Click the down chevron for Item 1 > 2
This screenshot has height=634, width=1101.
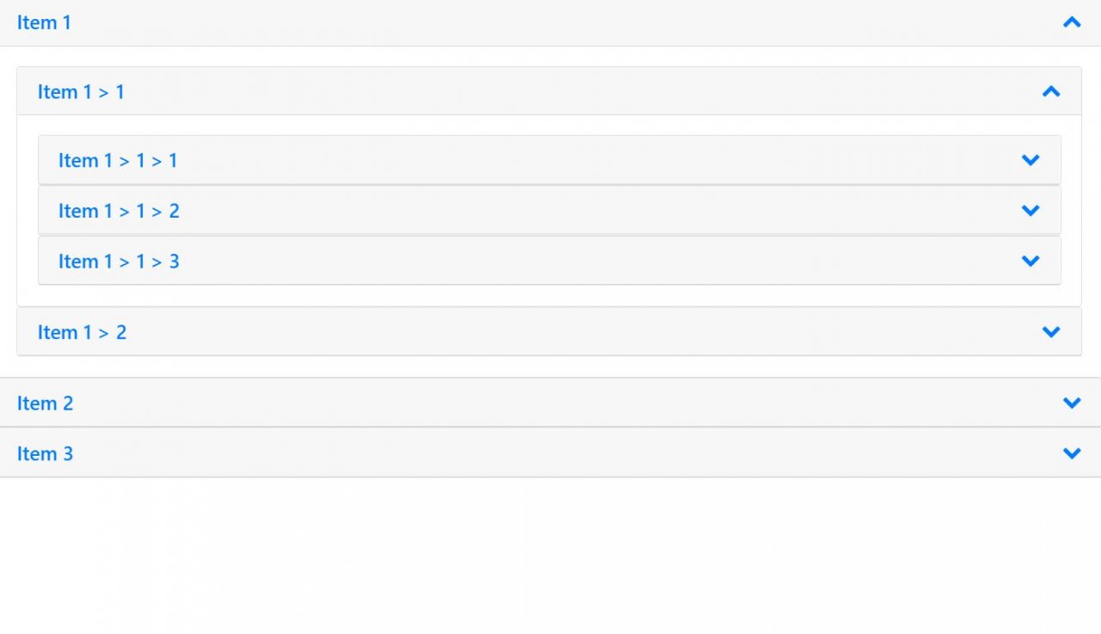pos(1051,332)
